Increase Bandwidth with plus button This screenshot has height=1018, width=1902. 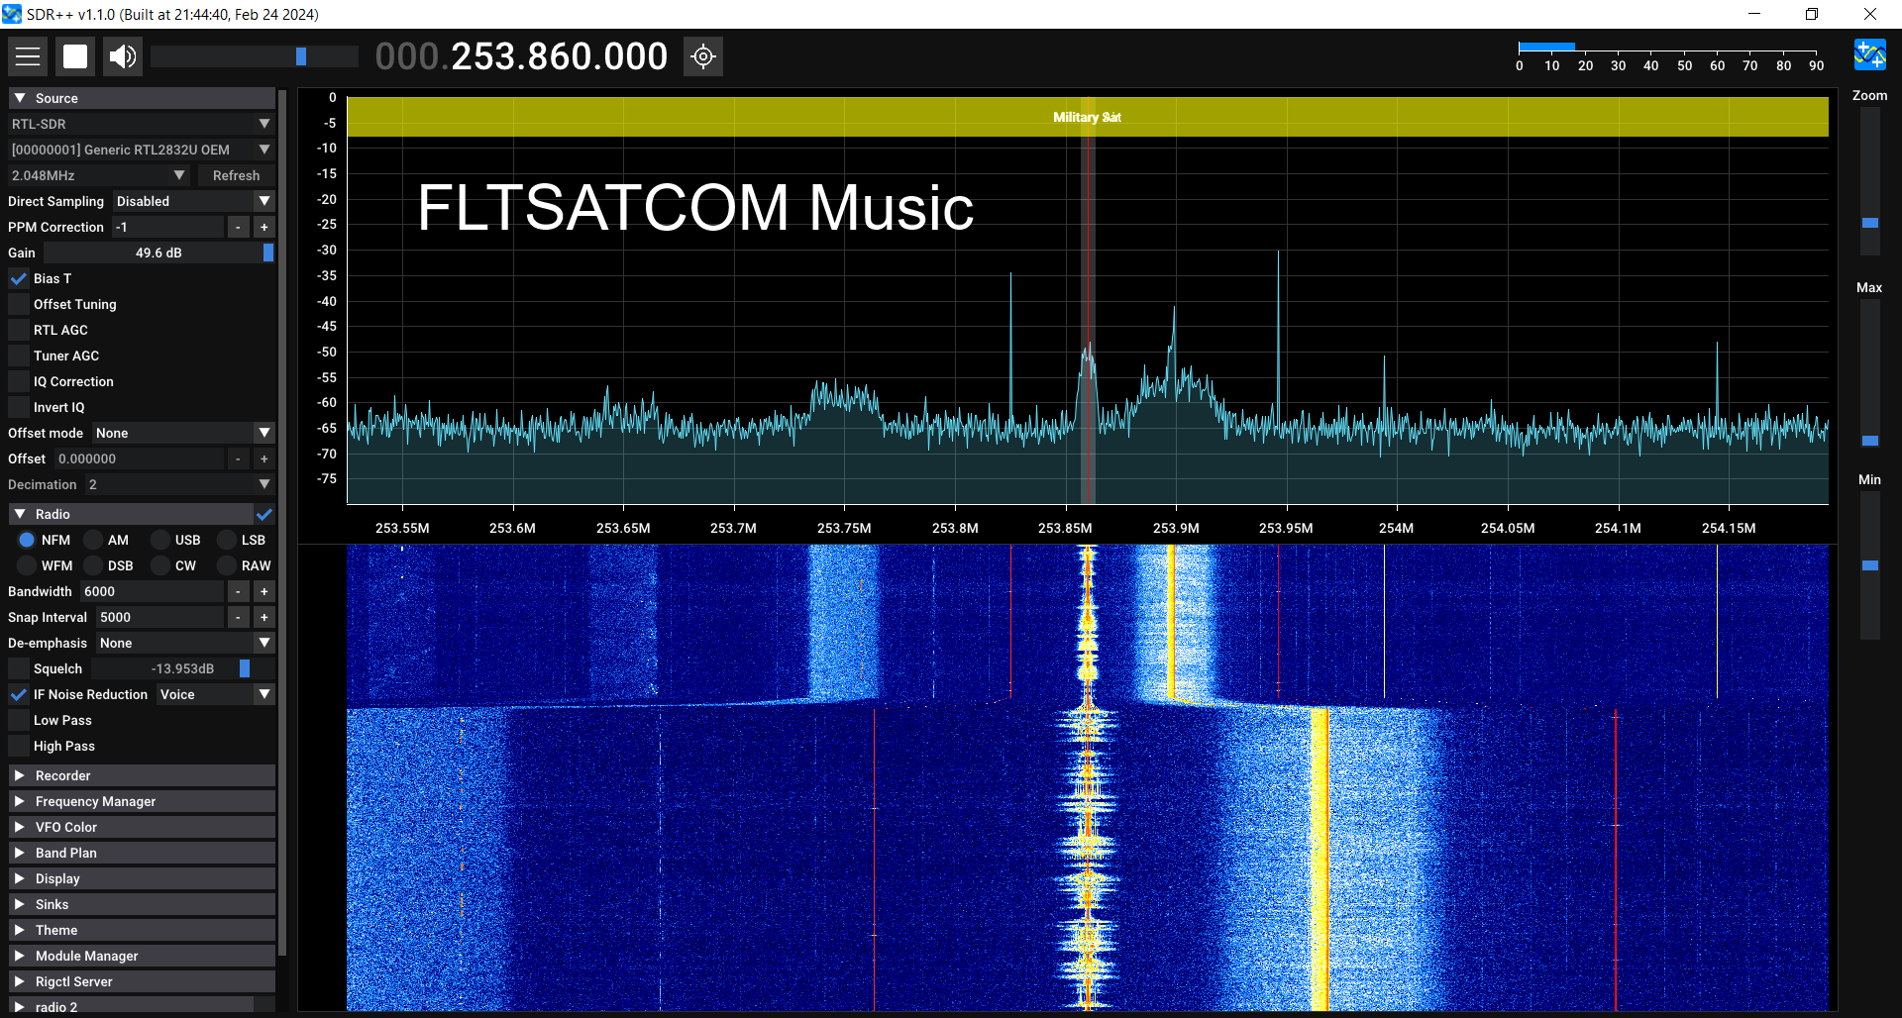264,591
